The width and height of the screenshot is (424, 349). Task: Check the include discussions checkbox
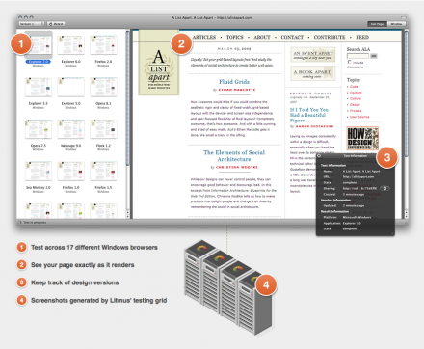[349, 62]
